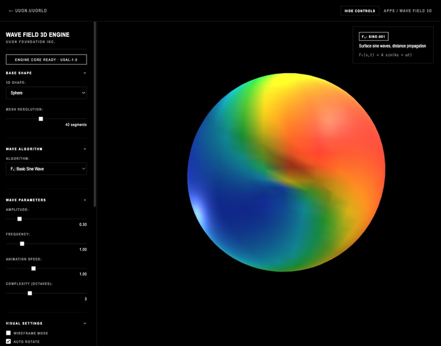This screenshot has height=346, width=441.
Task: Collapse the Visual Settings section chevron
Action: tap(85, 323)
